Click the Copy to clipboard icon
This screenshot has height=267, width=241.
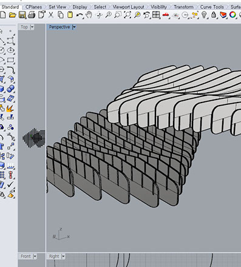(x=61, y=15)
